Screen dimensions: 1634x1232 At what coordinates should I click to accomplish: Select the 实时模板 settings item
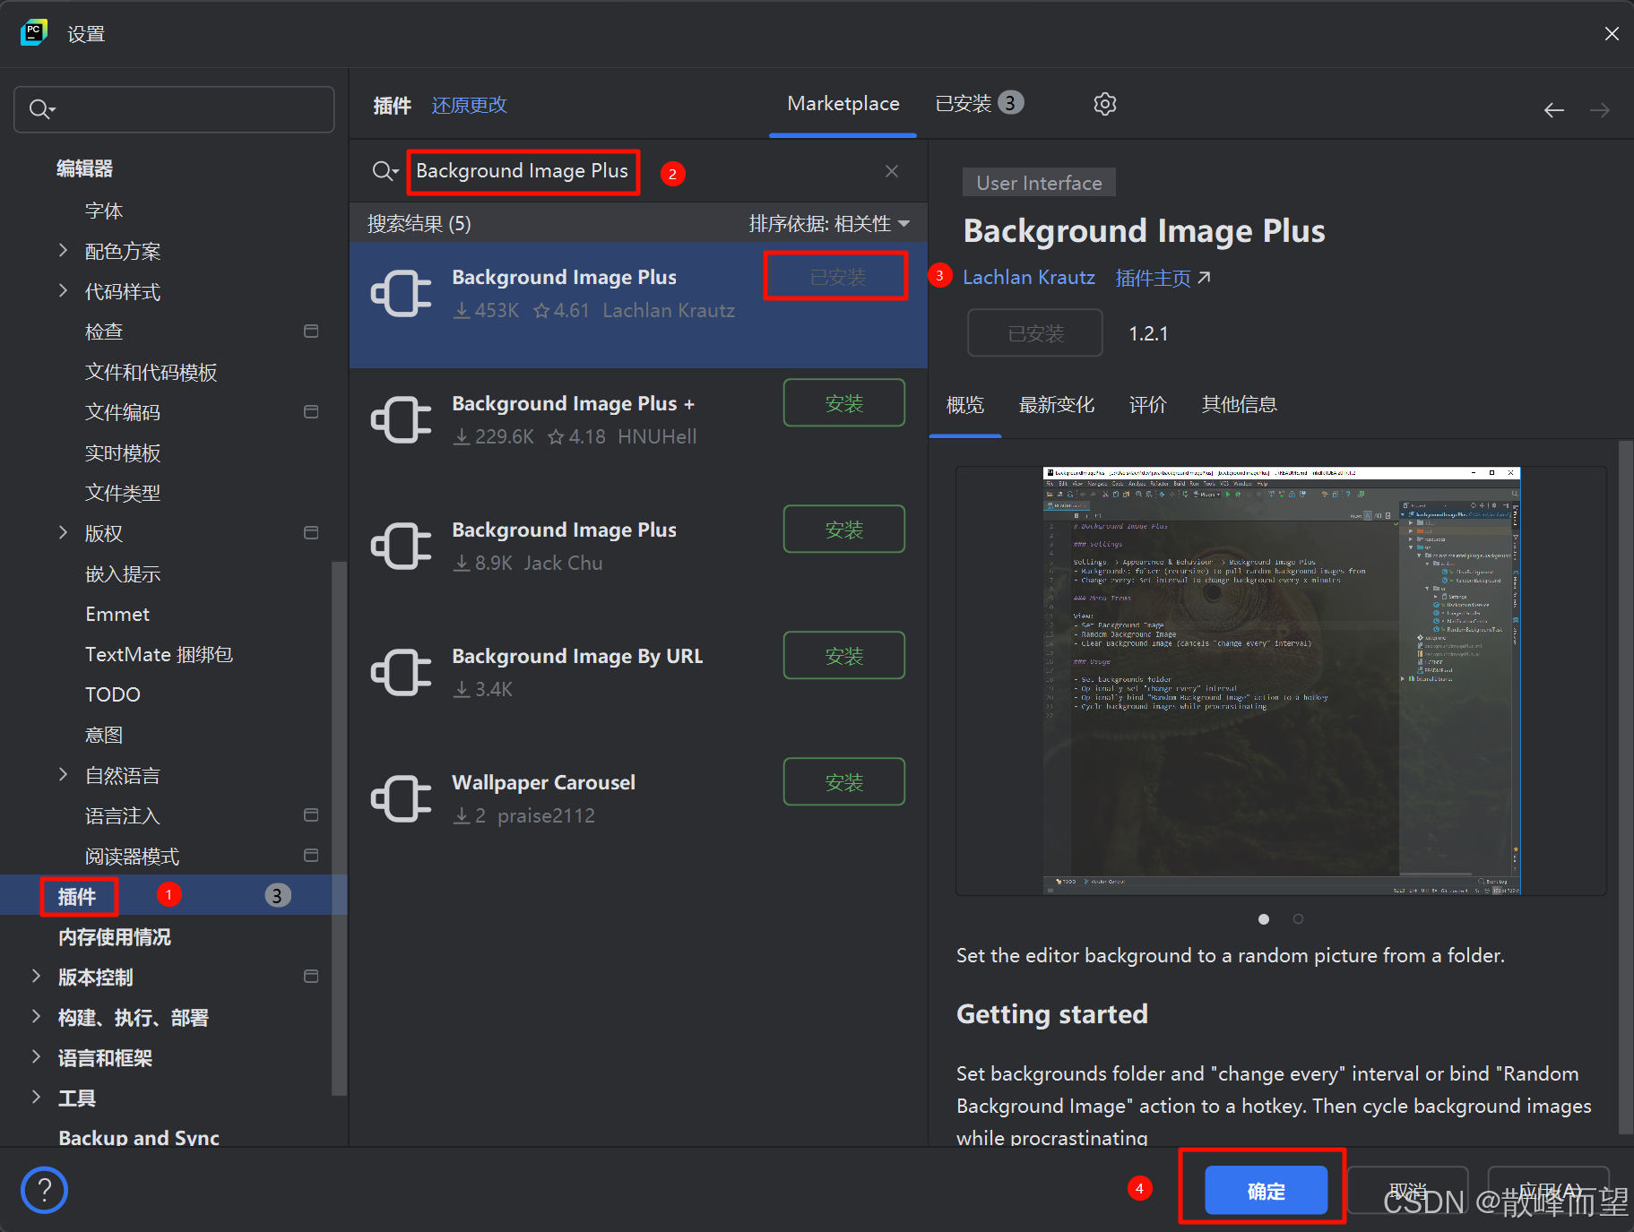(123, 452)
